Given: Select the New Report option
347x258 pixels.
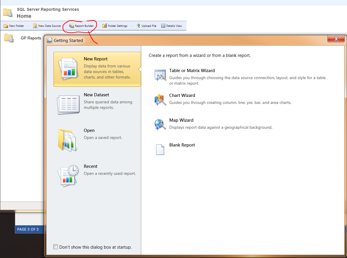Looking at the screenshot, I should click(x=97, y=69).
